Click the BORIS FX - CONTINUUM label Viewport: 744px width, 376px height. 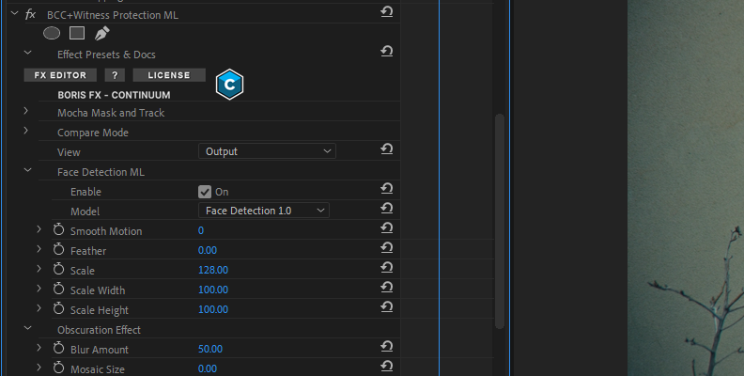click(x=114, y=95)
